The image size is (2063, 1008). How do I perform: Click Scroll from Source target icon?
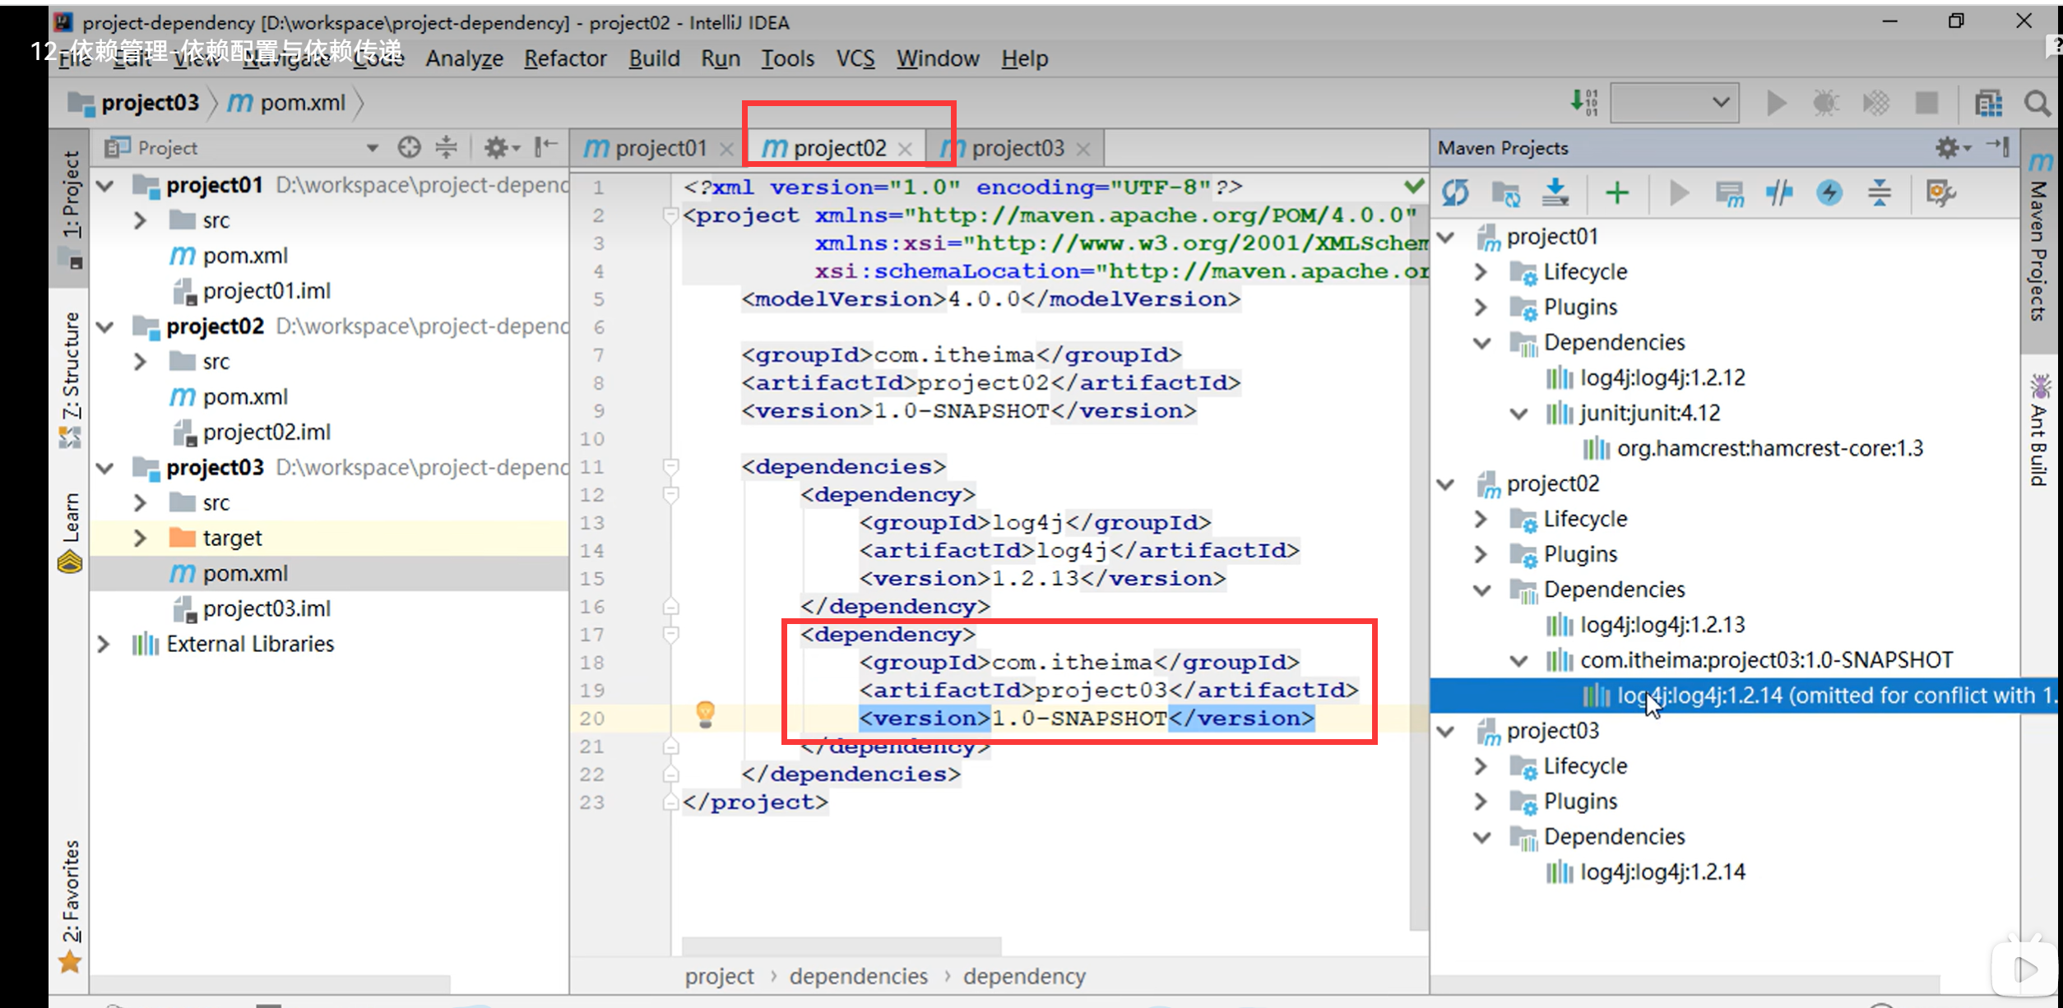click(x=409, y=148)
